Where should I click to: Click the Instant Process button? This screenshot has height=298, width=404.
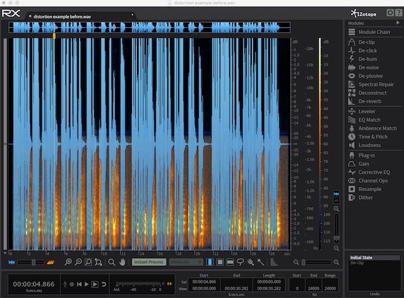[149, 262]
